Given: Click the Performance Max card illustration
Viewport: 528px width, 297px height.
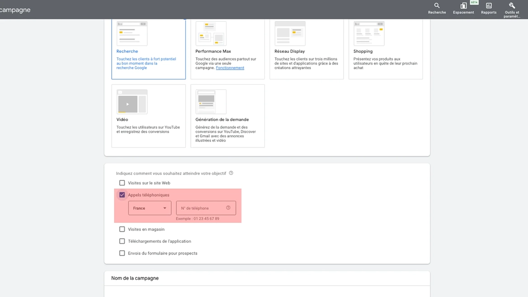Looking at the screenshot, I should [211, 33].
